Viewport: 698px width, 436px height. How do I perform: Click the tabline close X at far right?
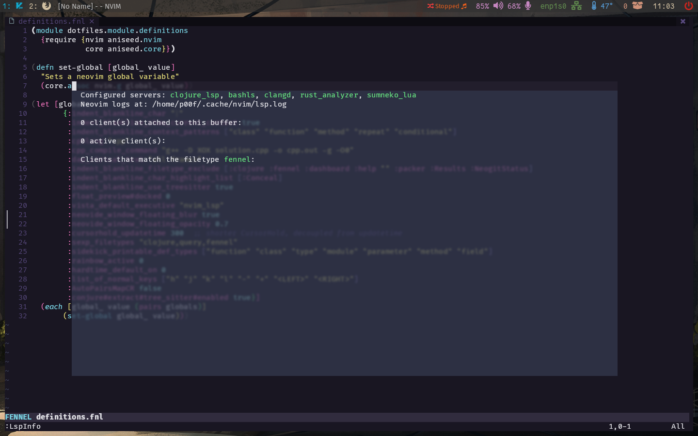click(x=683, y=21)
